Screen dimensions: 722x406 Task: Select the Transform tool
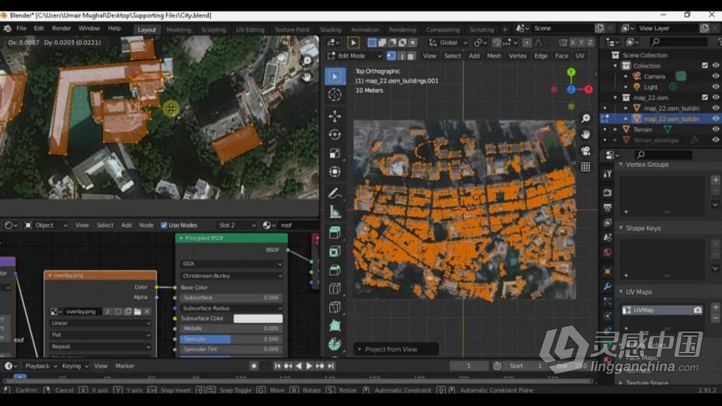(335, 172)
